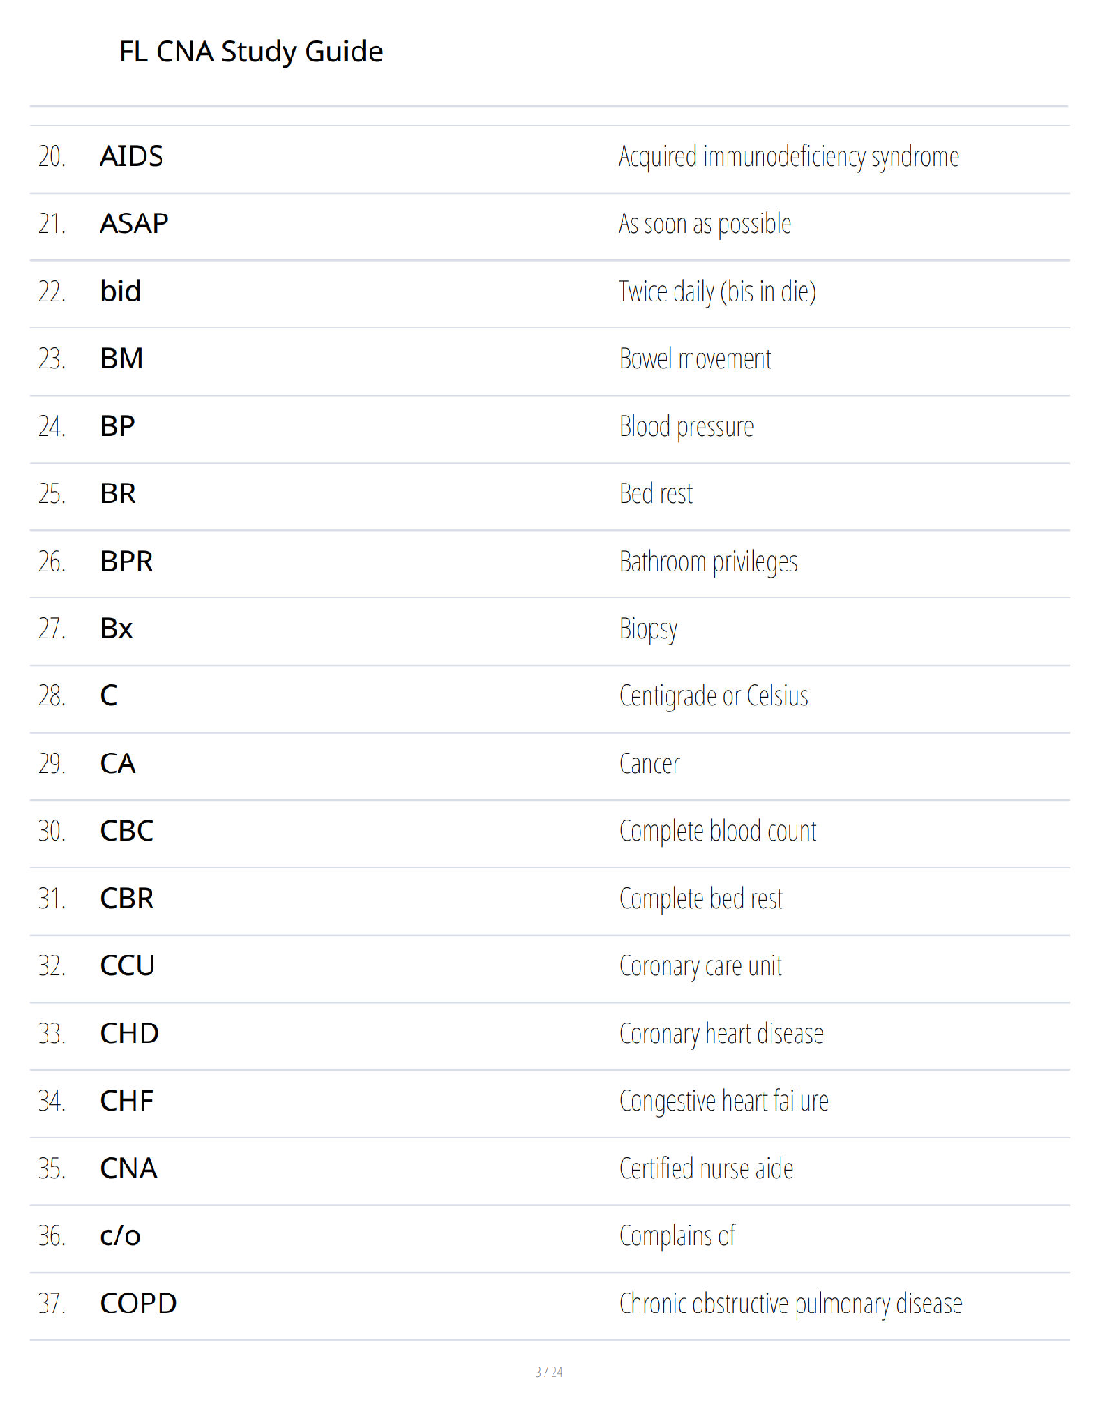Click the BR term in row 25

point(118,493)
